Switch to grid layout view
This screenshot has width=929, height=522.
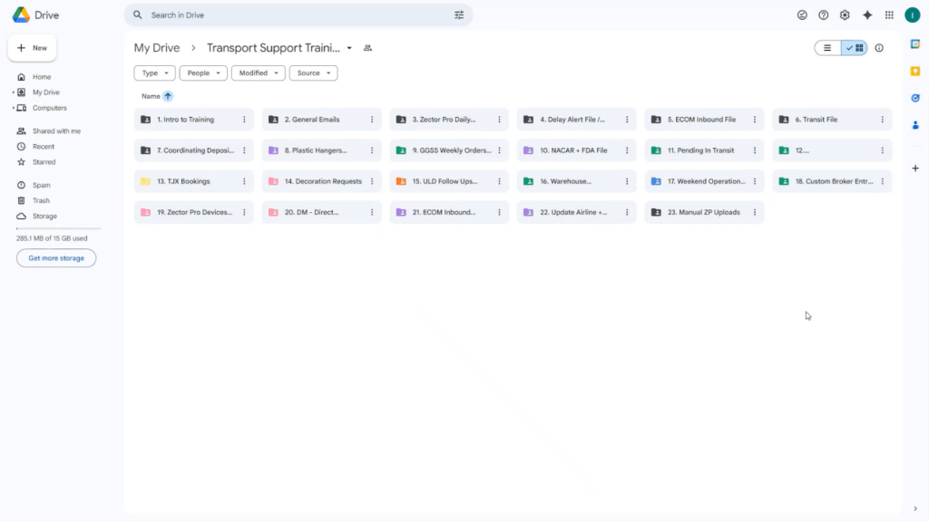[855, 48]
